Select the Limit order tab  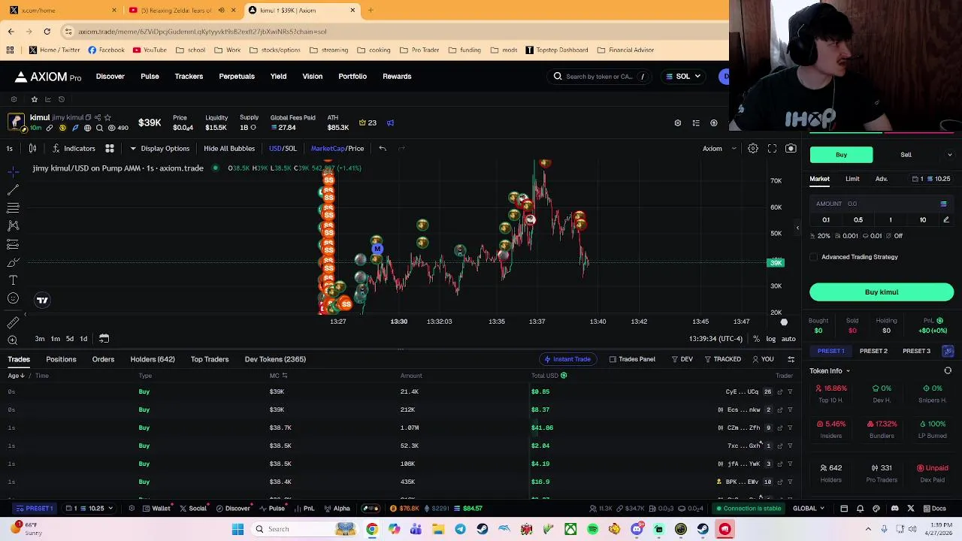(x=852, y=179)
